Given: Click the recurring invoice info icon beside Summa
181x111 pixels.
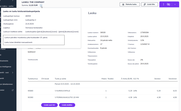Looking at the screenshot, I should point(41,5).
